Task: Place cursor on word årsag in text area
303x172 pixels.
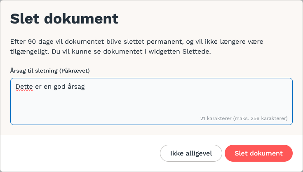Action: (x=76, y=87)
